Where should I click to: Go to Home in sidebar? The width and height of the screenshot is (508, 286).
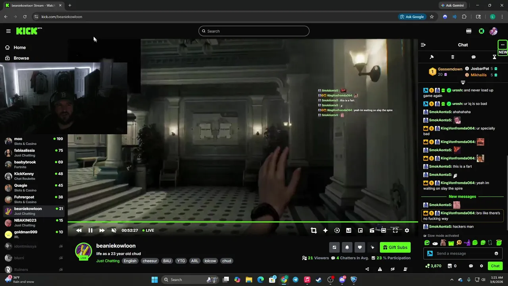point(19,48)
